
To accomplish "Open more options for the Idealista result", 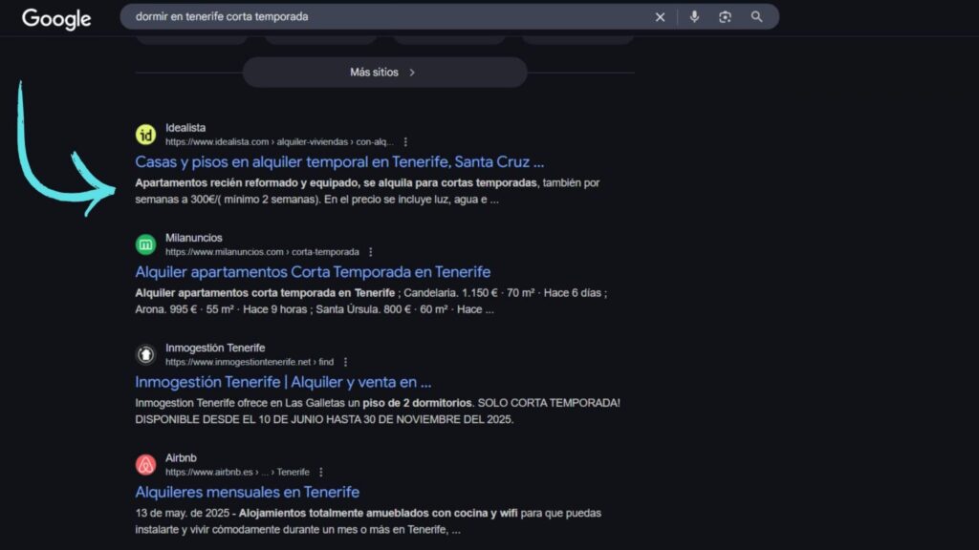I will point(405,142).
